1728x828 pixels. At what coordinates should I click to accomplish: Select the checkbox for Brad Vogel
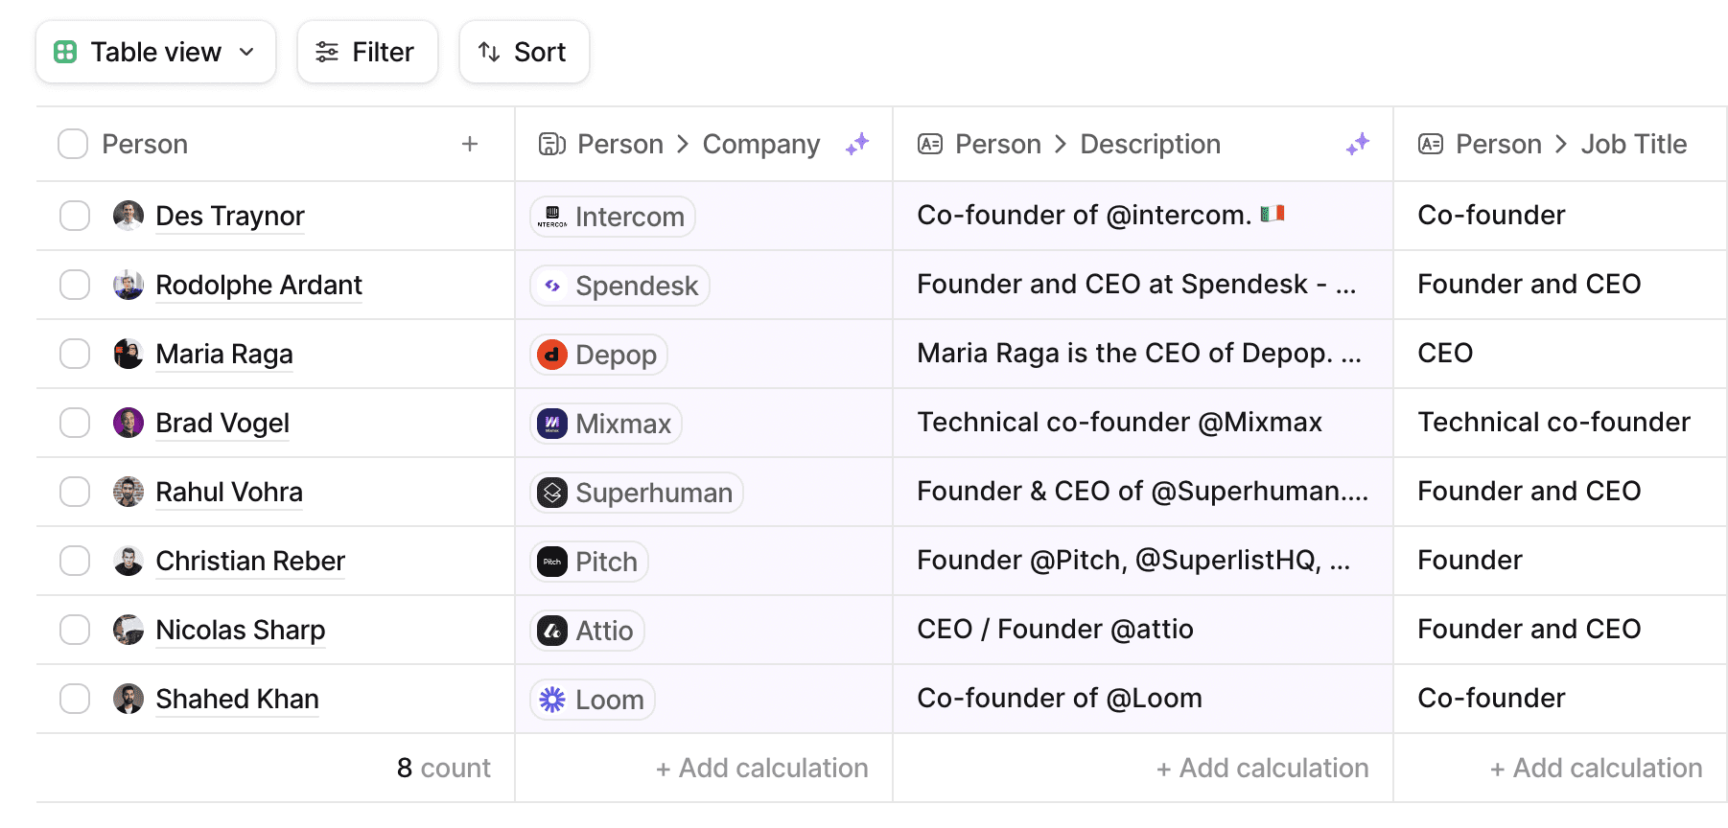click(x=75, y=423)
